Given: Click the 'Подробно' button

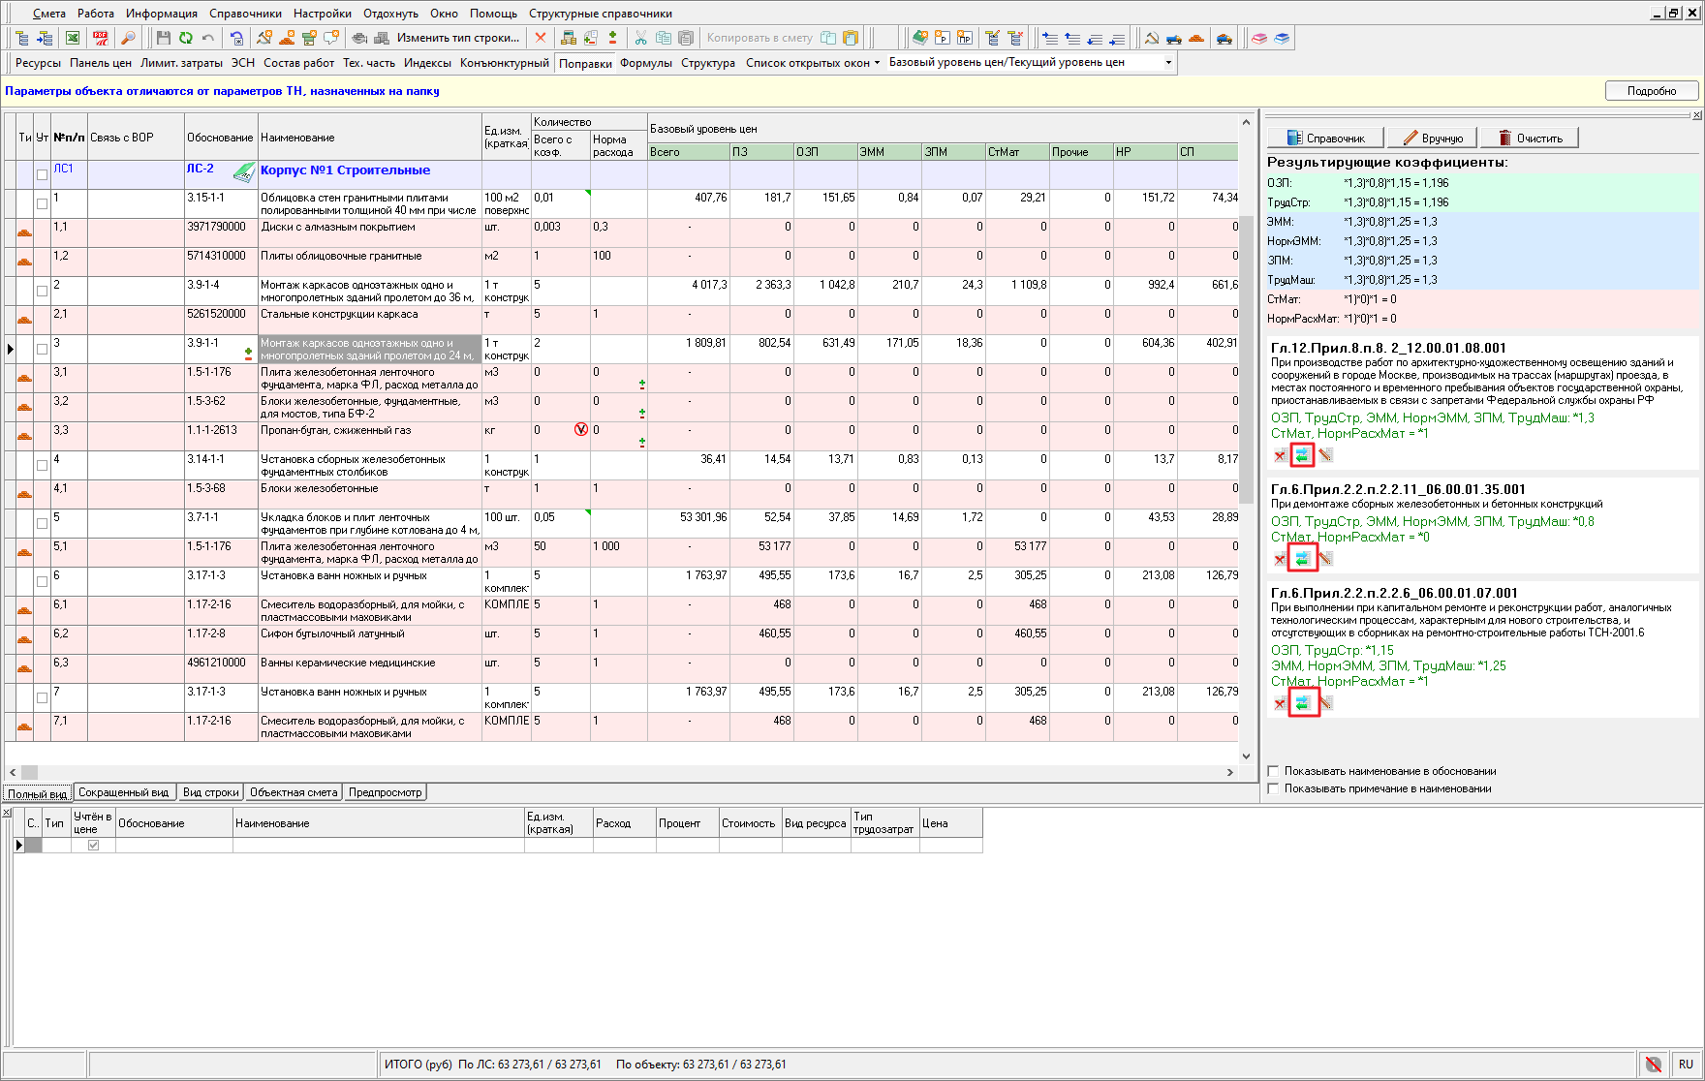Looking at the screenshot, I should (x=1652, y=90).
